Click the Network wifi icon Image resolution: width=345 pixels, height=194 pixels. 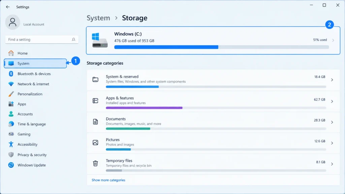(x=11, y=84)
